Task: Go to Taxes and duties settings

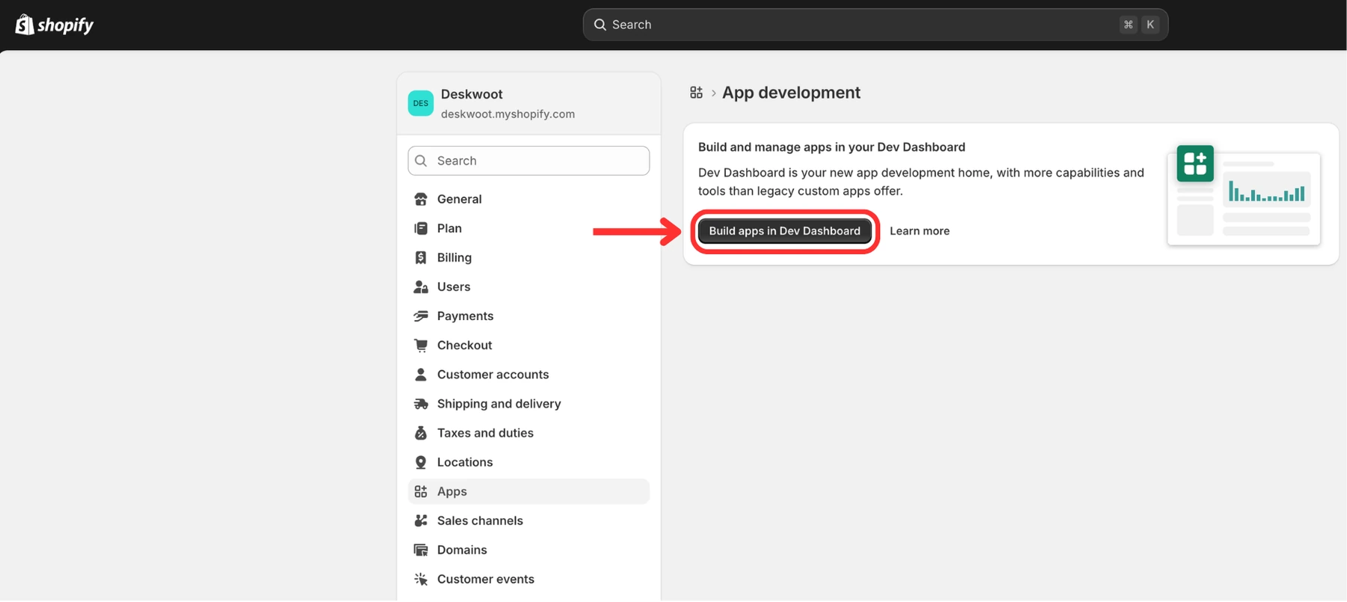Action: point(528,432)
